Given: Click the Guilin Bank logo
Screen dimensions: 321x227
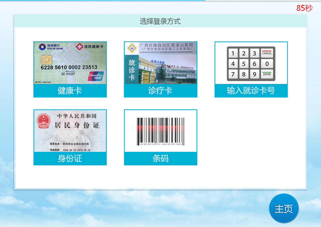Looking at the screenshot, I should (x=42, y=47).
